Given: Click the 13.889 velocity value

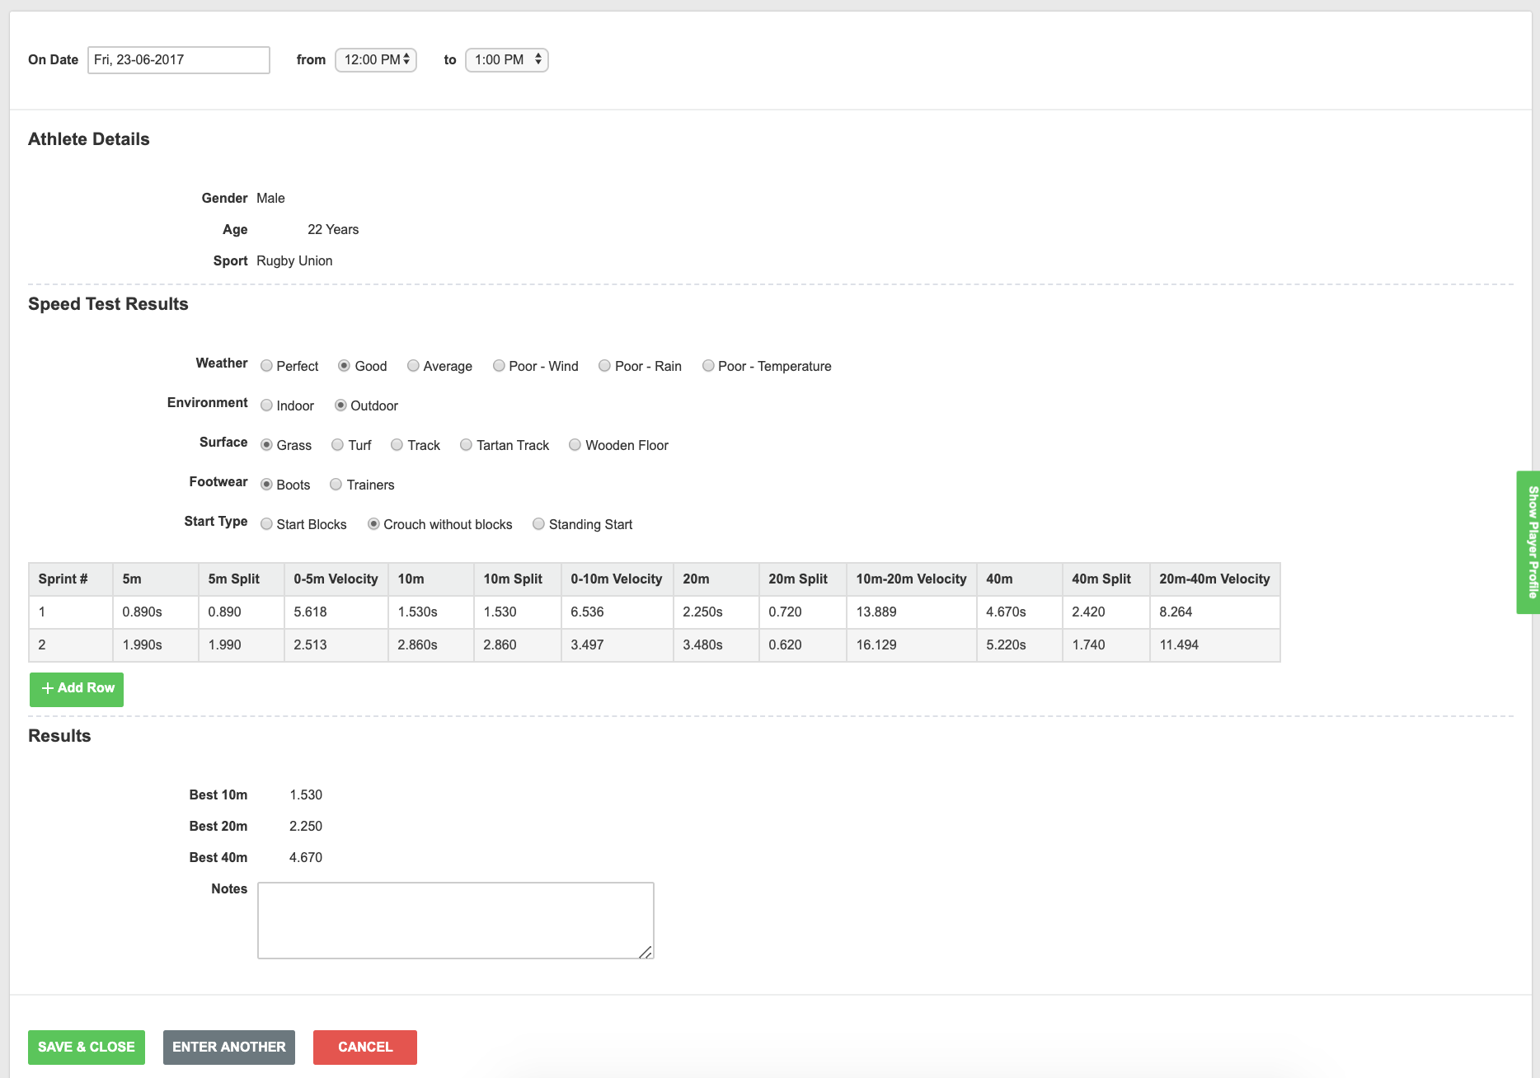Looking at the screenshot, I should pyautogui.click(x=876, y=612).
